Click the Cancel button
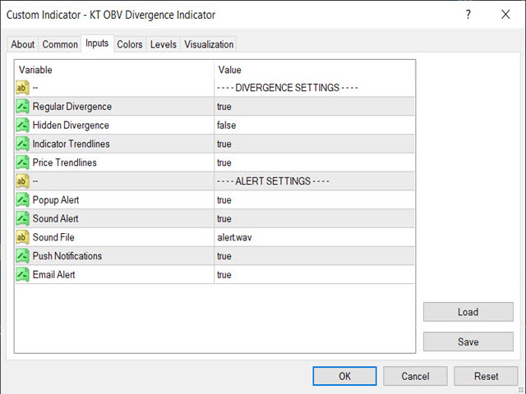Image resolution: width=526 pixels, height=394 pixels. click(x=415, y=376)
